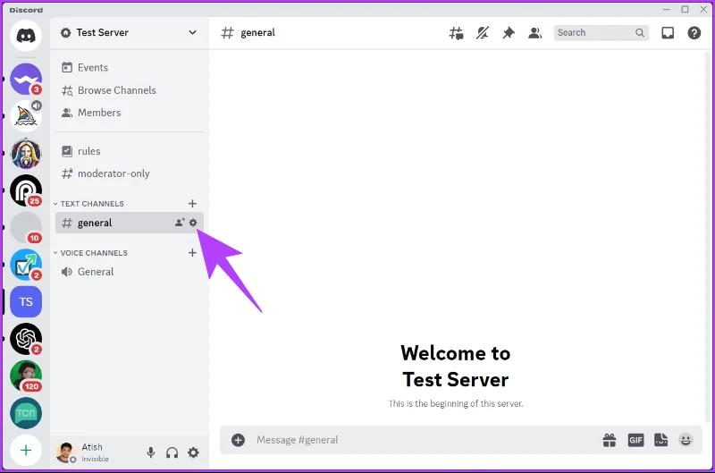Open Events
Image resolution: width=715 pixels, height=473 pixels.
click(x=130, y=67)
